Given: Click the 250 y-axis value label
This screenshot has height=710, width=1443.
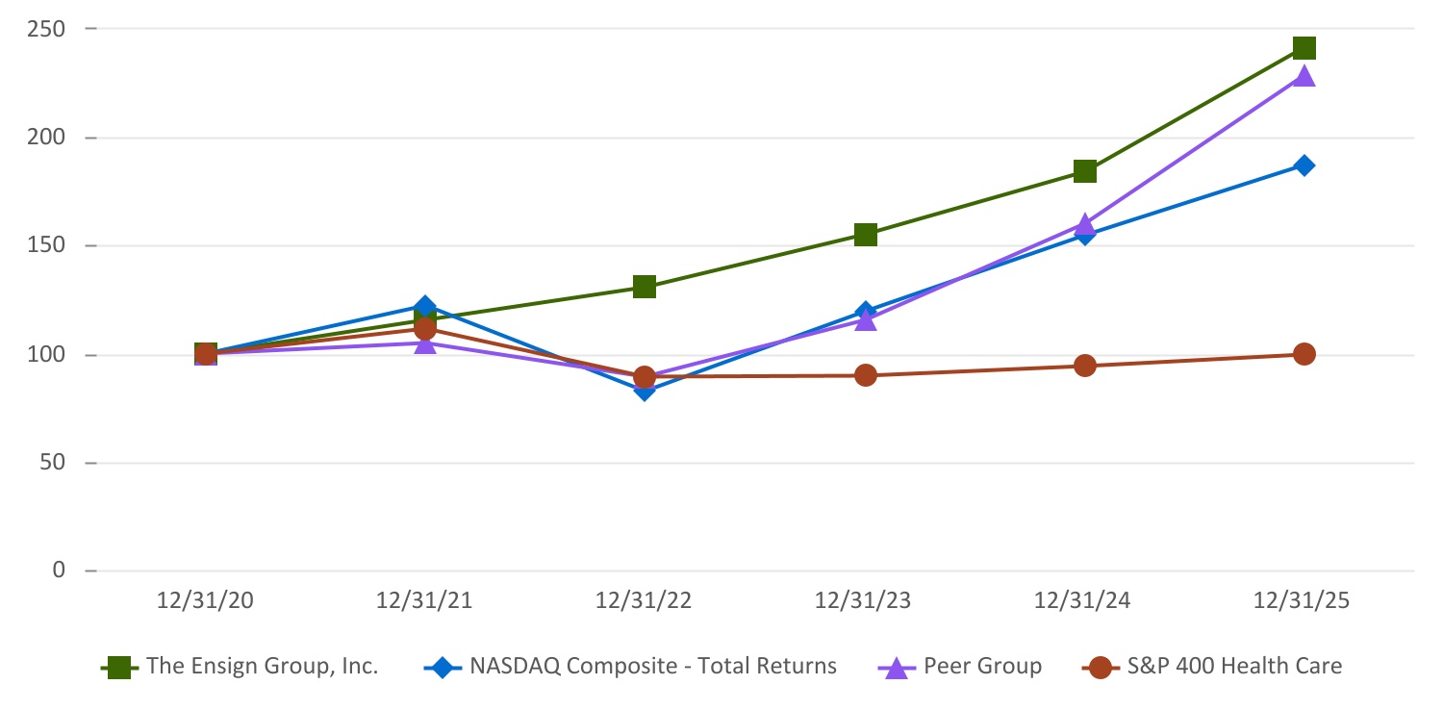Looking at the screenshot, I should point(48,29).
